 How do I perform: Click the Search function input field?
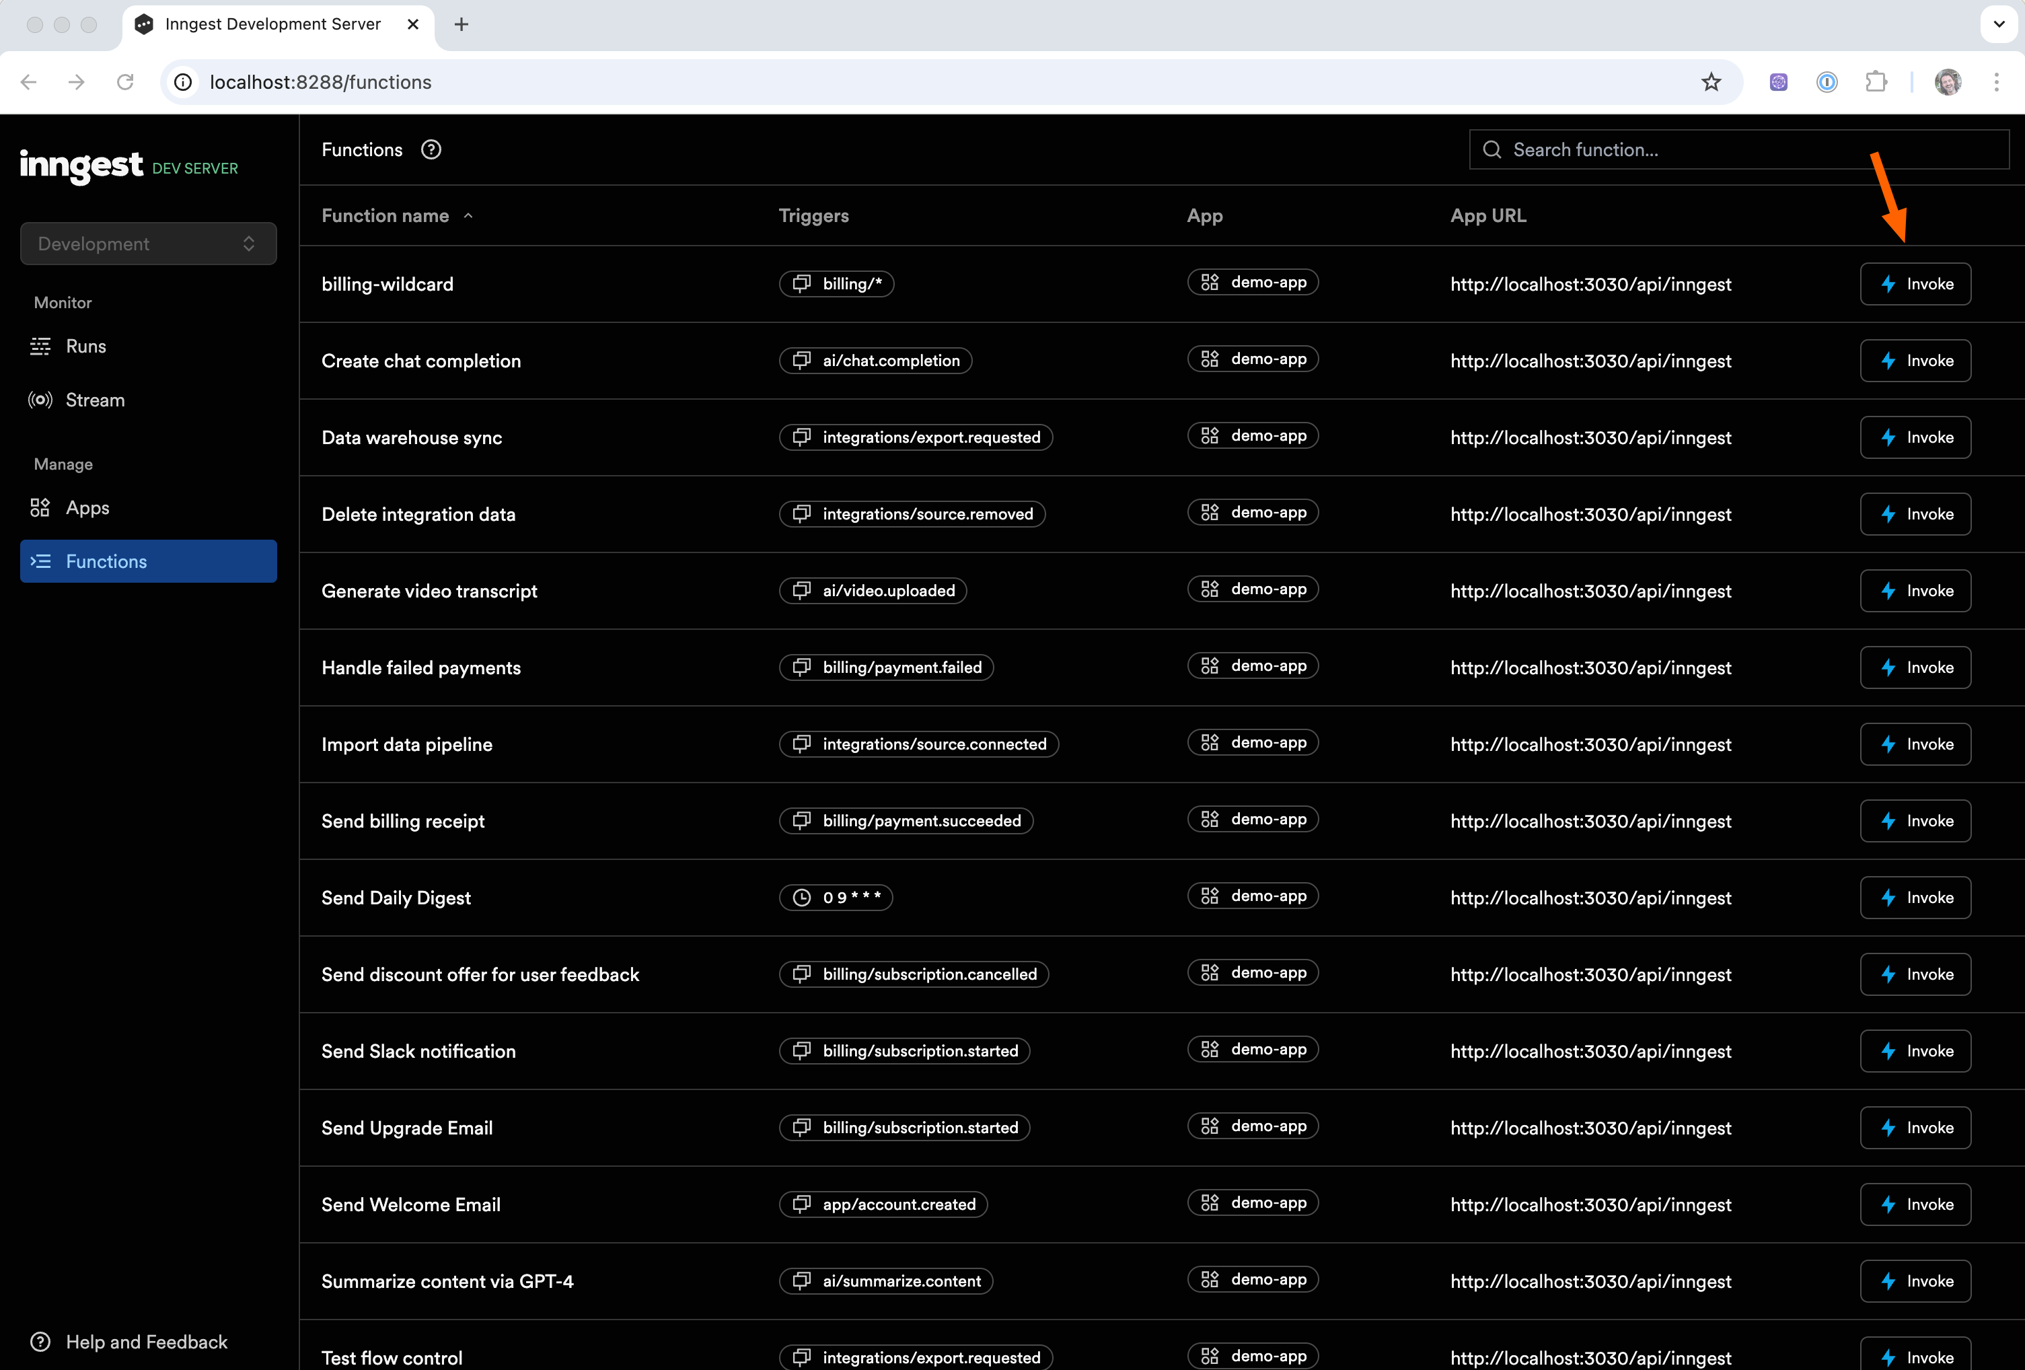[x=1751, y=150]
